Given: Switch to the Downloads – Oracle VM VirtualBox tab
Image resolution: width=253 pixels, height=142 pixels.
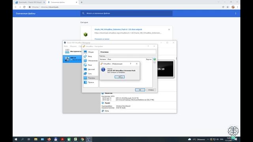Looking at the screenshot, I should [30, 2].
